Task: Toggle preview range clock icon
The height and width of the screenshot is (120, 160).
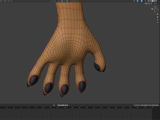Action: pyautogui.click(x=142, y=105)
